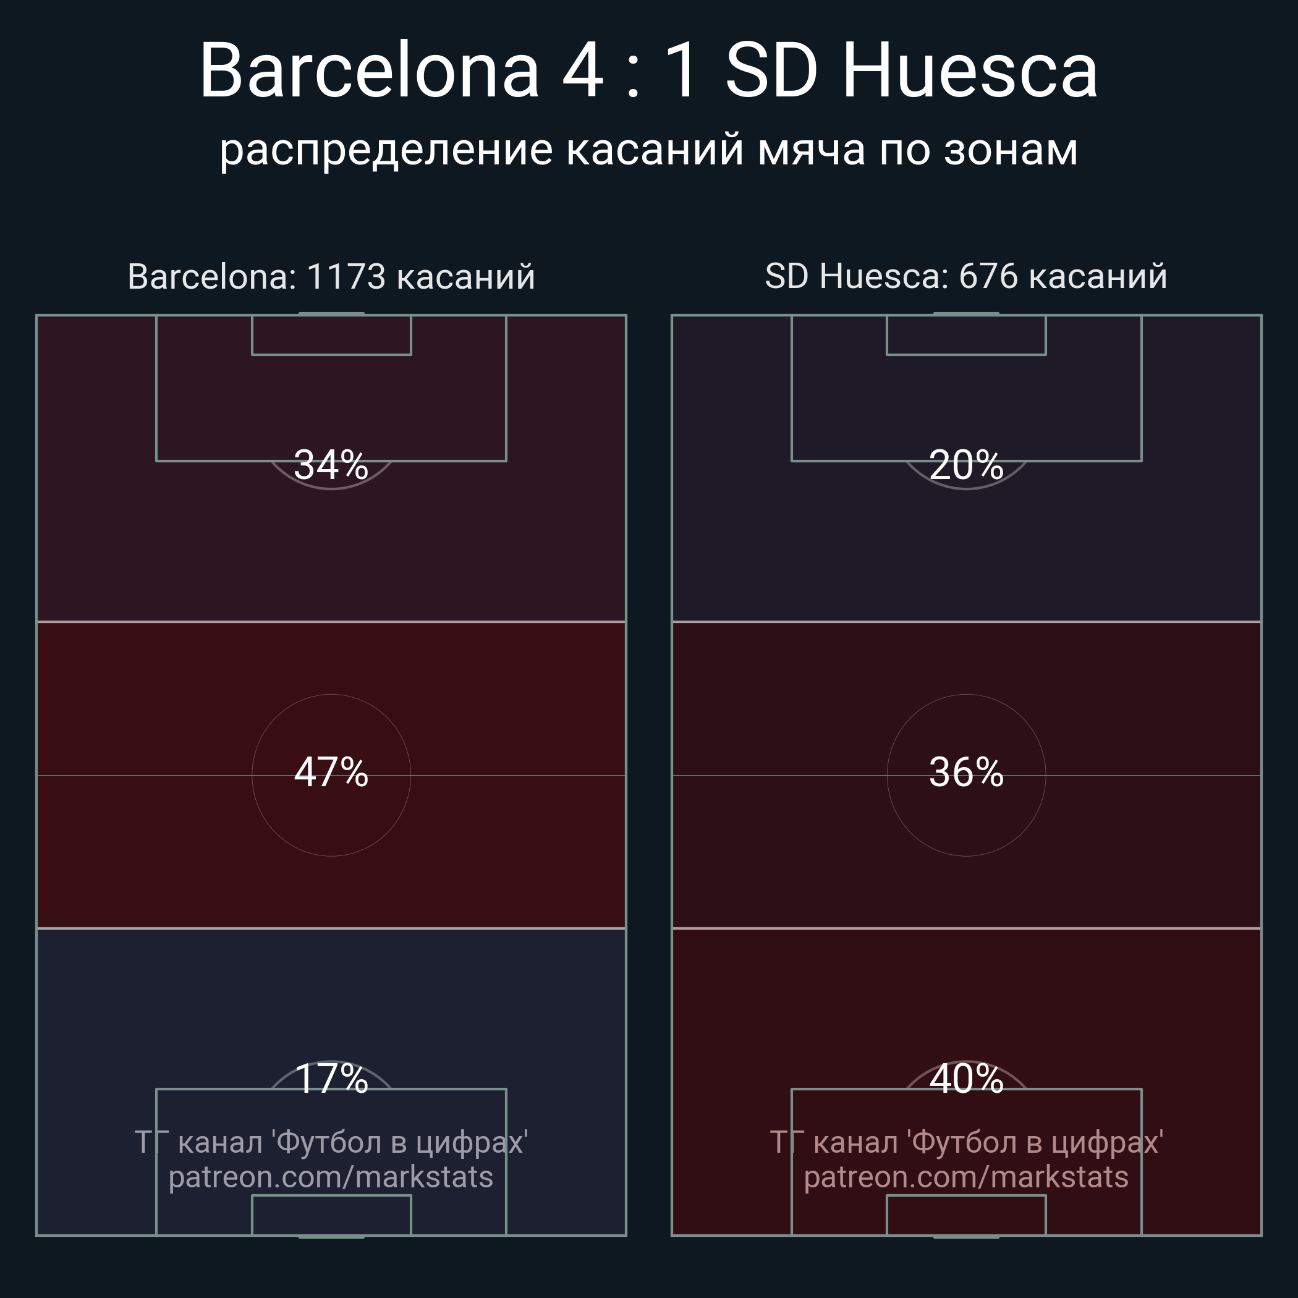Select Huesca's 36% midfield zone value
The width and height of the screenshot is (1298, 1298).
coord(966,772)
